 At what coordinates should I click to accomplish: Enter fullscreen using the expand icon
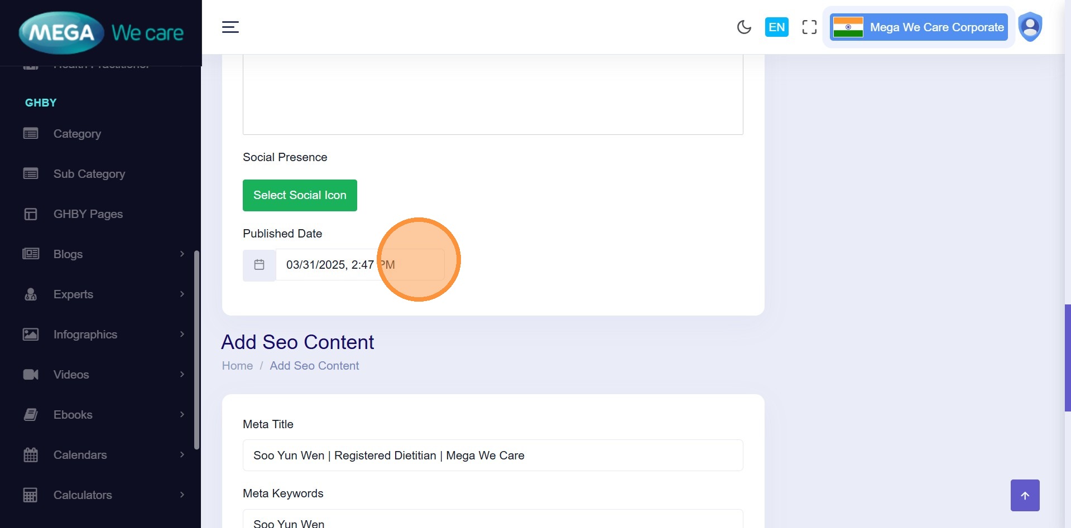click(x=809, y=27)
